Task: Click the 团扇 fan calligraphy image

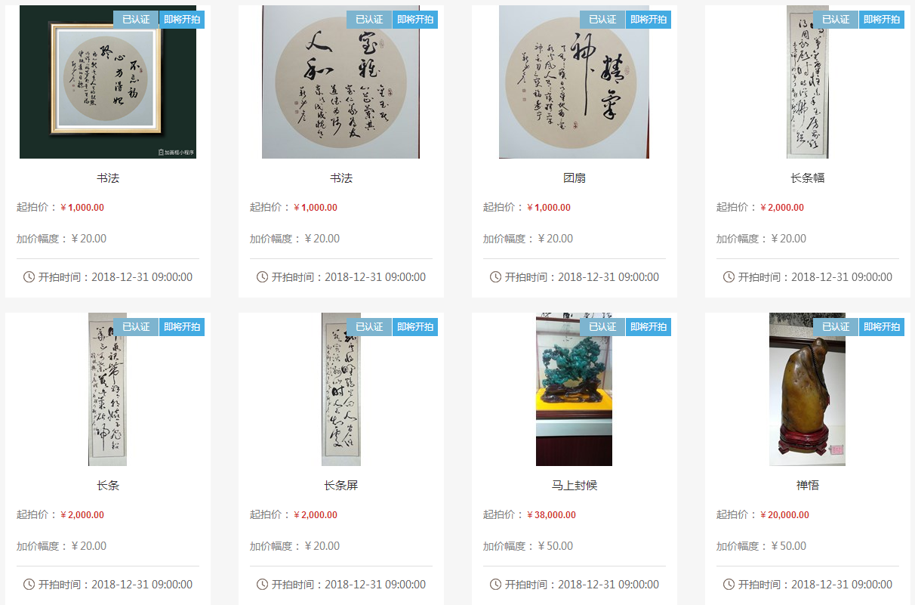Action: tap(574, 82)
